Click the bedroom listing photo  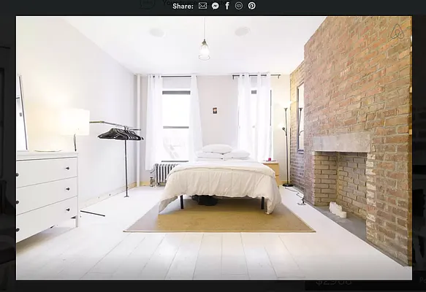click(x=214, y=148)
